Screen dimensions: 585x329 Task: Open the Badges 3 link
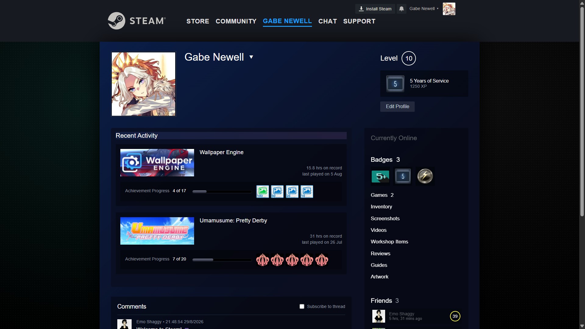[385, 160]
